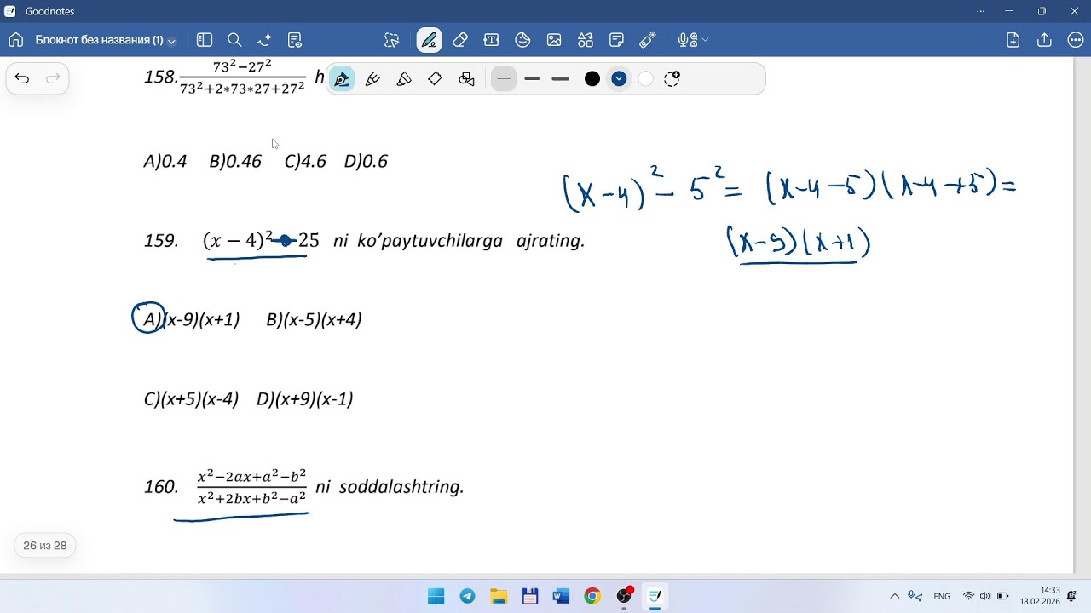Select the laser pointer tool
Screen dimensions: 1091x613
coord(648,40)
